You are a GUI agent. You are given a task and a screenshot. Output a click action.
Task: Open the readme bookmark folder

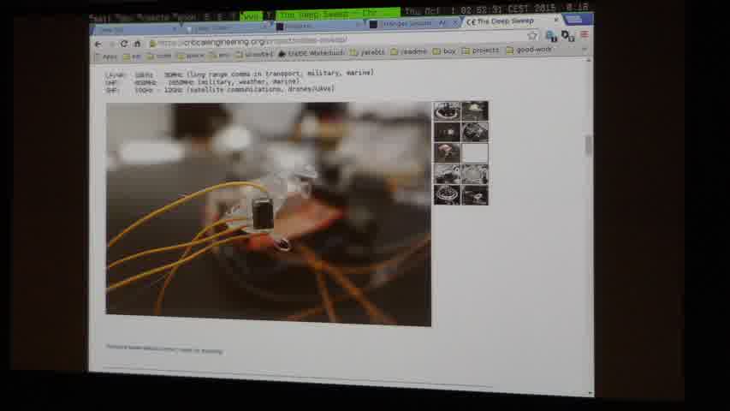[x=409, y=51]
